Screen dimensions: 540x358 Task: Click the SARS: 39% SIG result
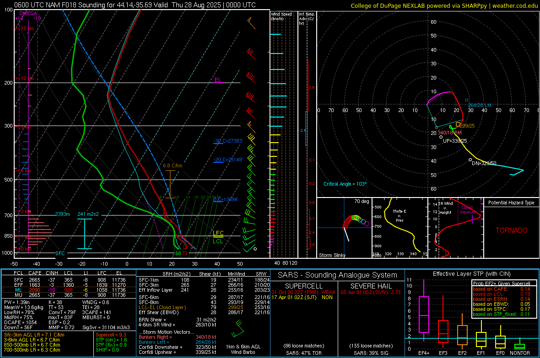[371, 353]
